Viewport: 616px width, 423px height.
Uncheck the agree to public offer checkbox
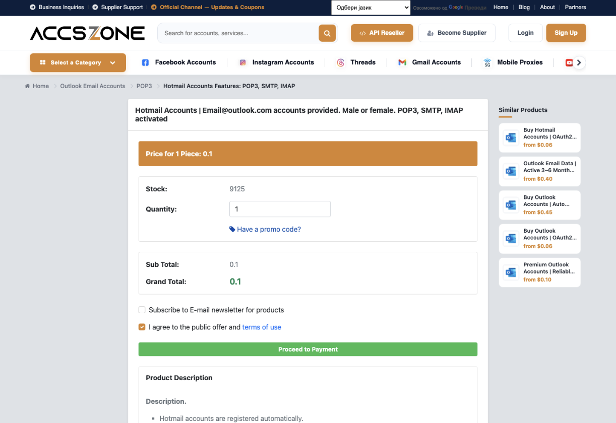pyautogui.click(x=142, y=327)
